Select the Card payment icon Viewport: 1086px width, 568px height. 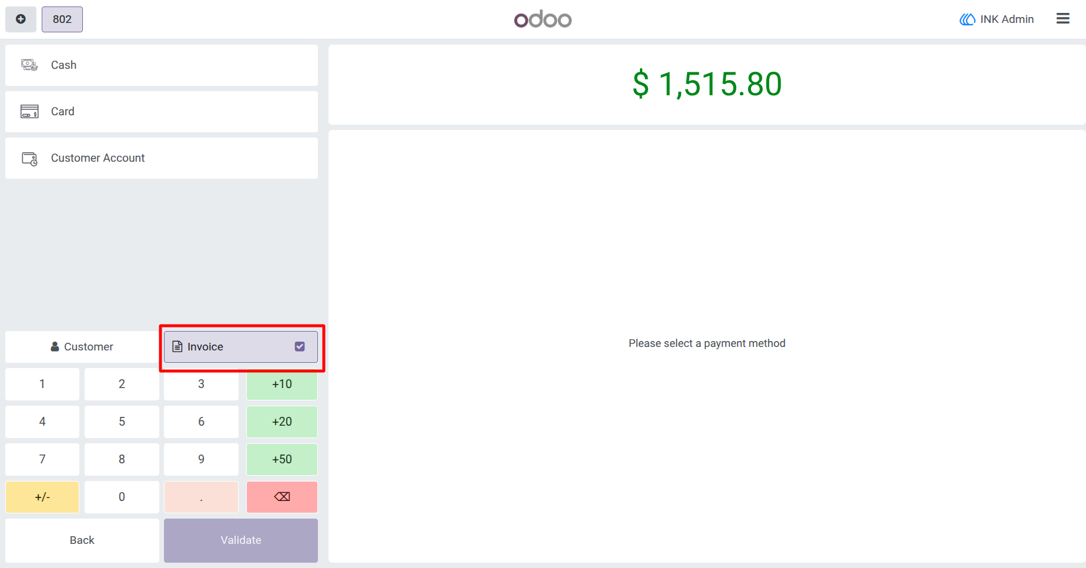tap(29, 111)
